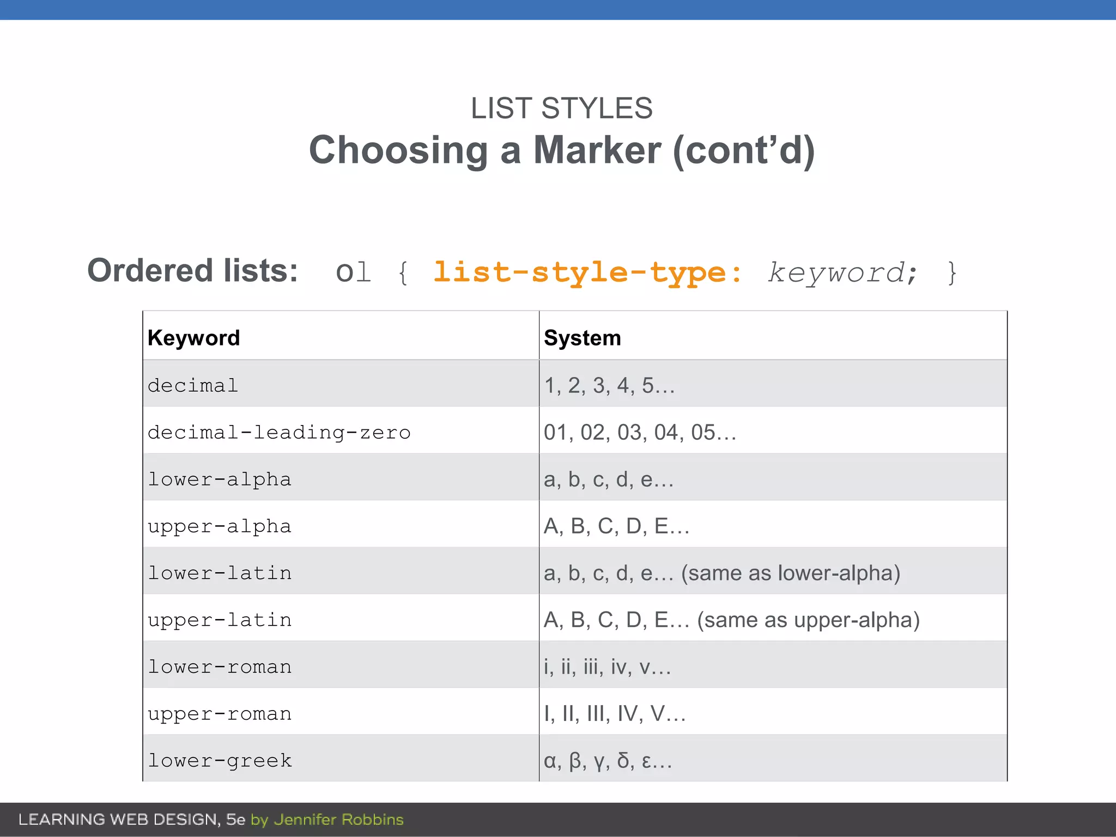Select the 'upper-latin' keyword cell
This screenshot has height=837, width=1116.
point(341,618)
